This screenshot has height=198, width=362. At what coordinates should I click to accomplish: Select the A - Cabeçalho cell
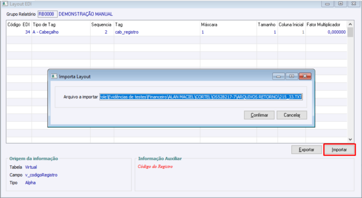[61, 32]
